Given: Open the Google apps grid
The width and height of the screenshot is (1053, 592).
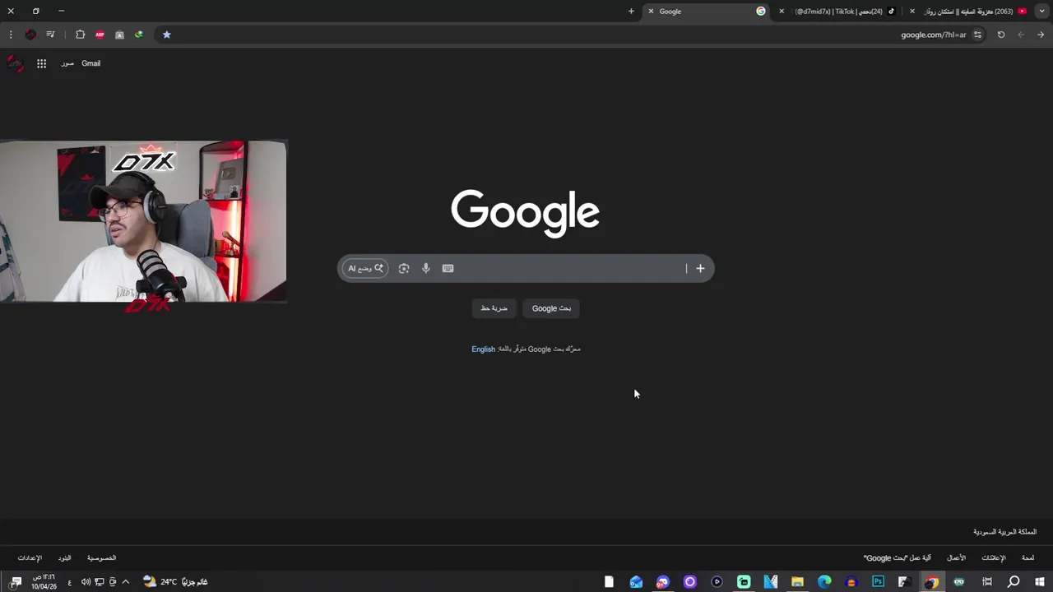Looking at the screenshot, I should coord(41,63).
